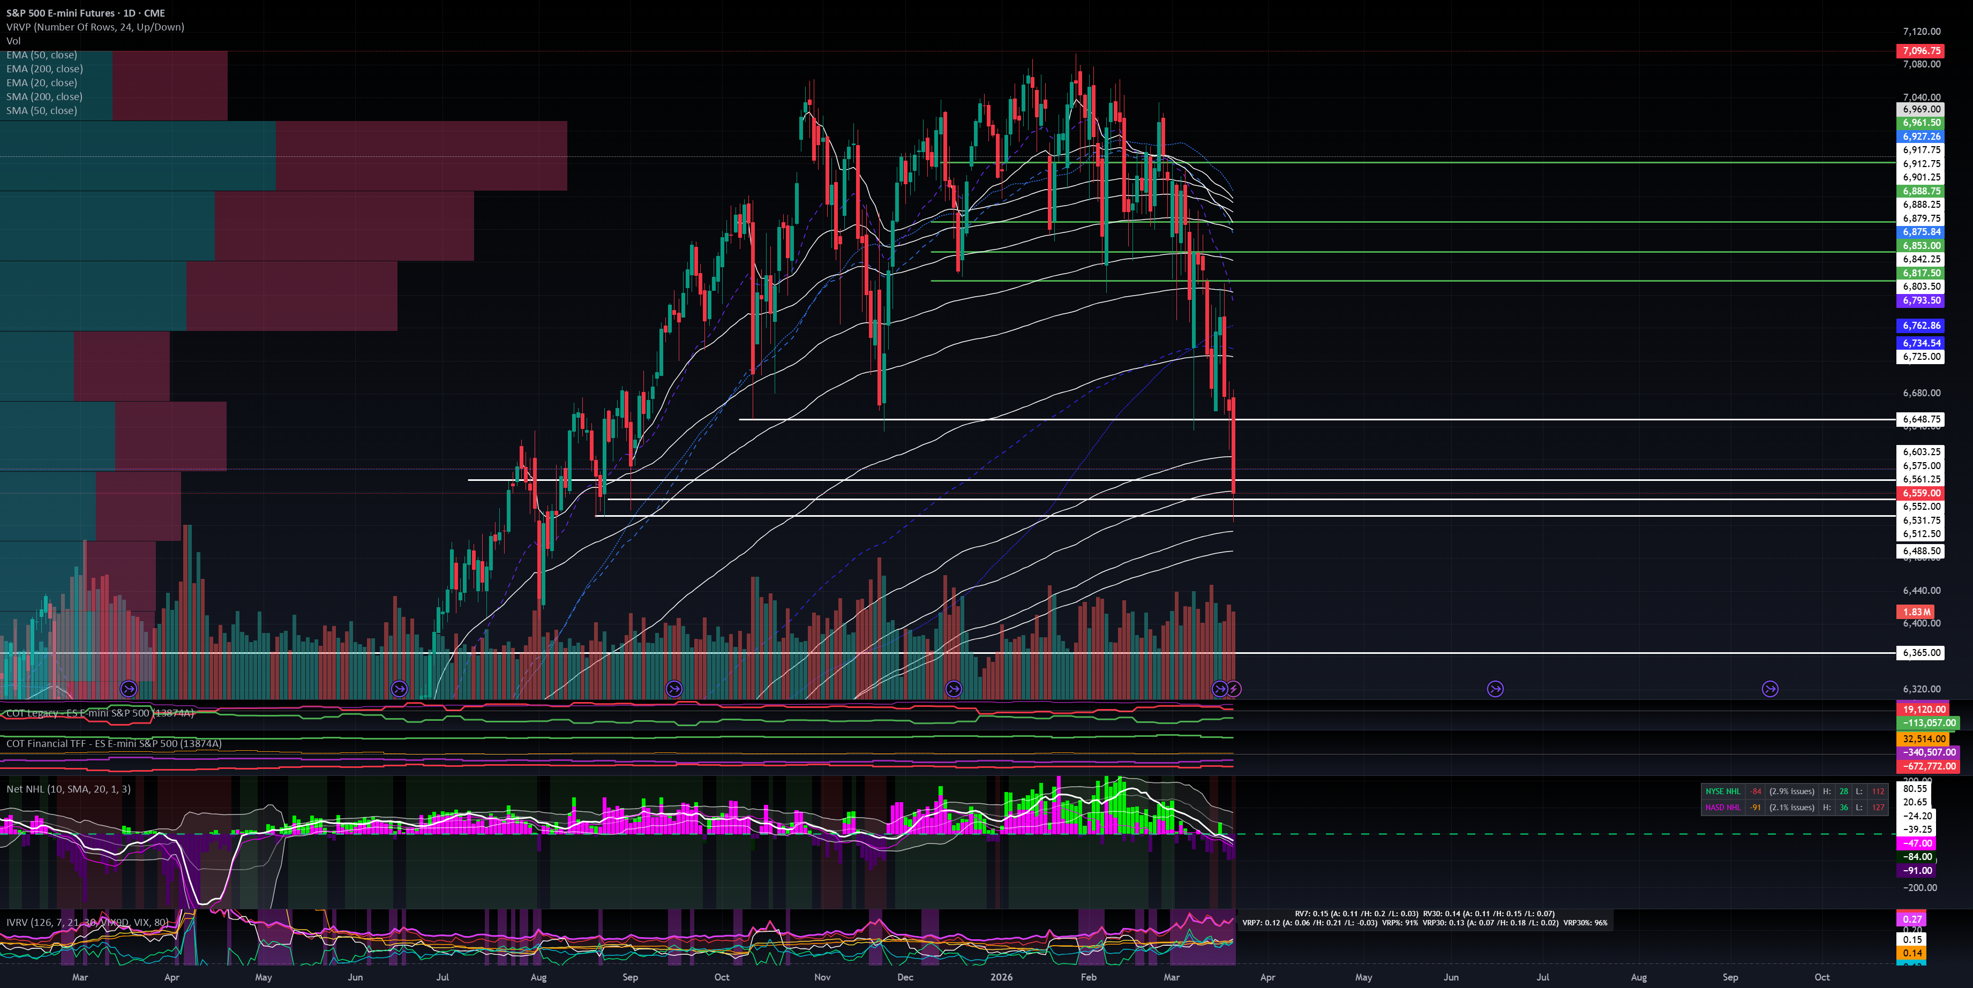Click the COT Legacy indicator legend title
This screenshot has width=1973, height=988.
point(100,713)
